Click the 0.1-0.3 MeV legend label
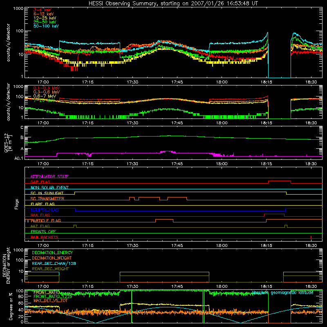 pyautogui.click(x=47, y=88)
